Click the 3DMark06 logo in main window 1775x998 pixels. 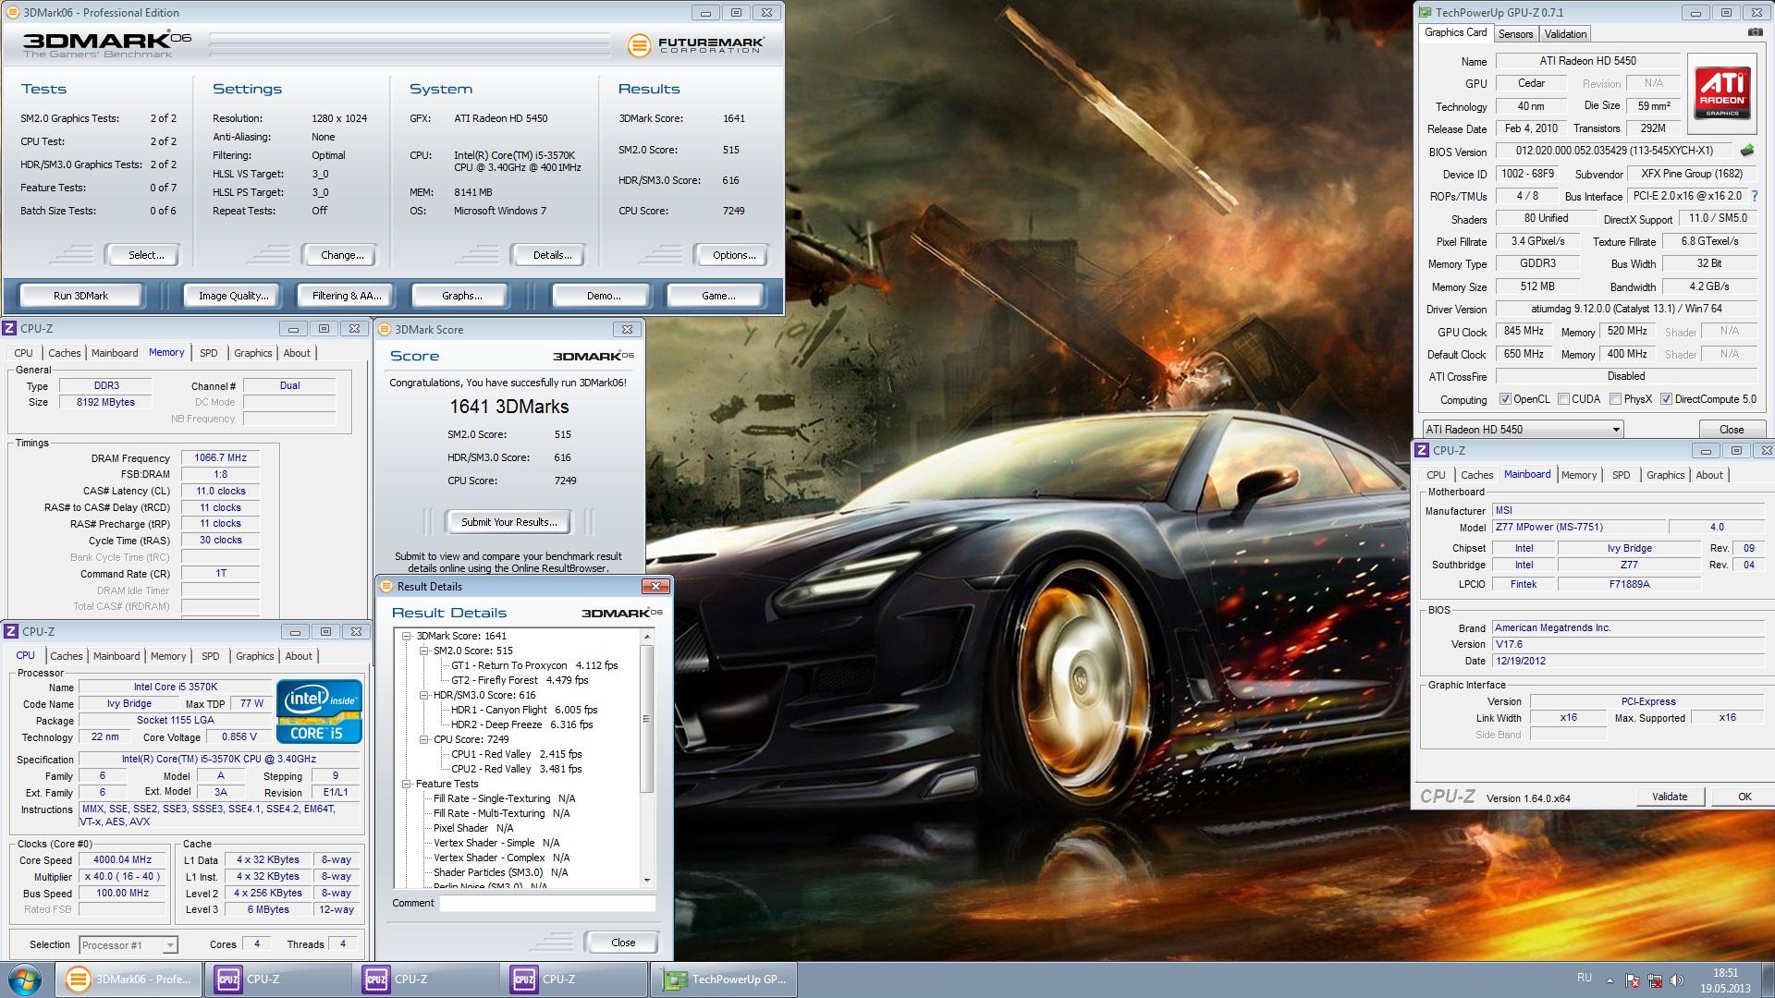[x=106, y=43]
